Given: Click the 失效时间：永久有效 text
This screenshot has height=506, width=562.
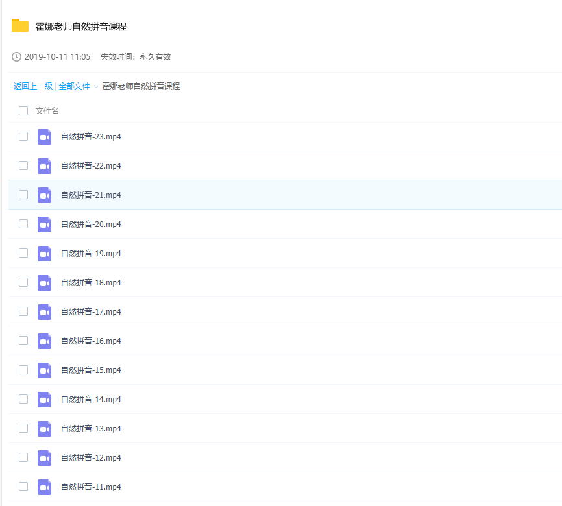Looking at the screenshot, I should (136, 57).
